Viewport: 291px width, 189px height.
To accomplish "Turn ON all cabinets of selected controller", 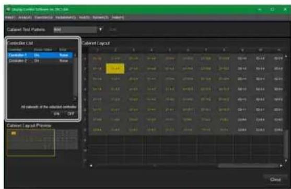I will click(x=56, y=114).
